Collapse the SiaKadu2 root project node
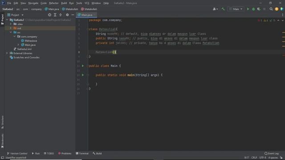Viewport: 285px width, 160px height. pos(7,20)
